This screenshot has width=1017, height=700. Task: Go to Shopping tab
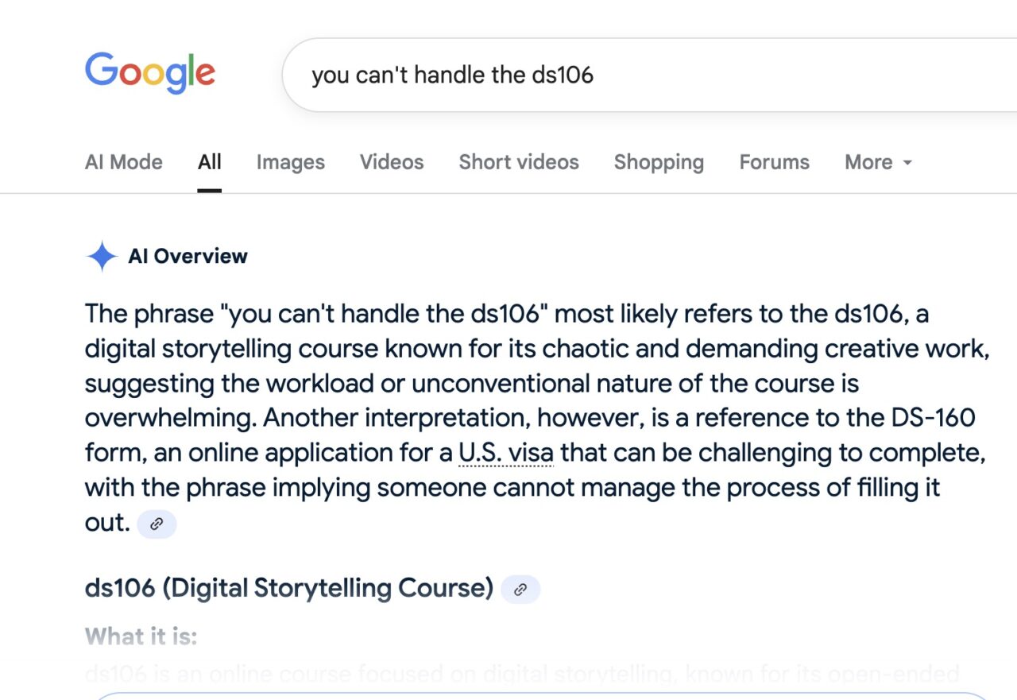[x=659, y=162]
